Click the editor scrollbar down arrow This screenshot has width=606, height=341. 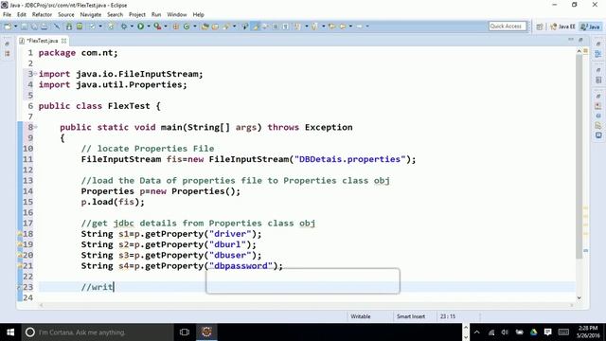click(x=579, y=297)
